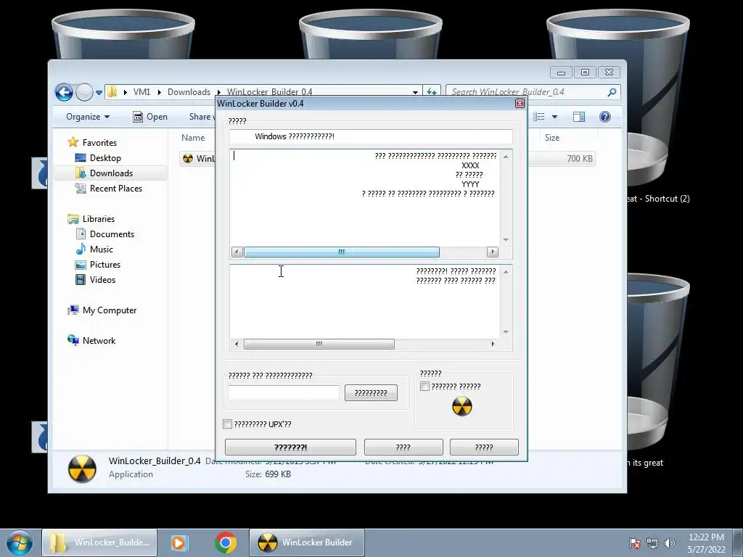Open Music library in navigation pane

(x=101, y=249)
